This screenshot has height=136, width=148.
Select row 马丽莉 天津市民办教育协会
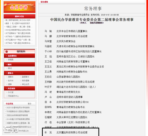coord(70,46)
